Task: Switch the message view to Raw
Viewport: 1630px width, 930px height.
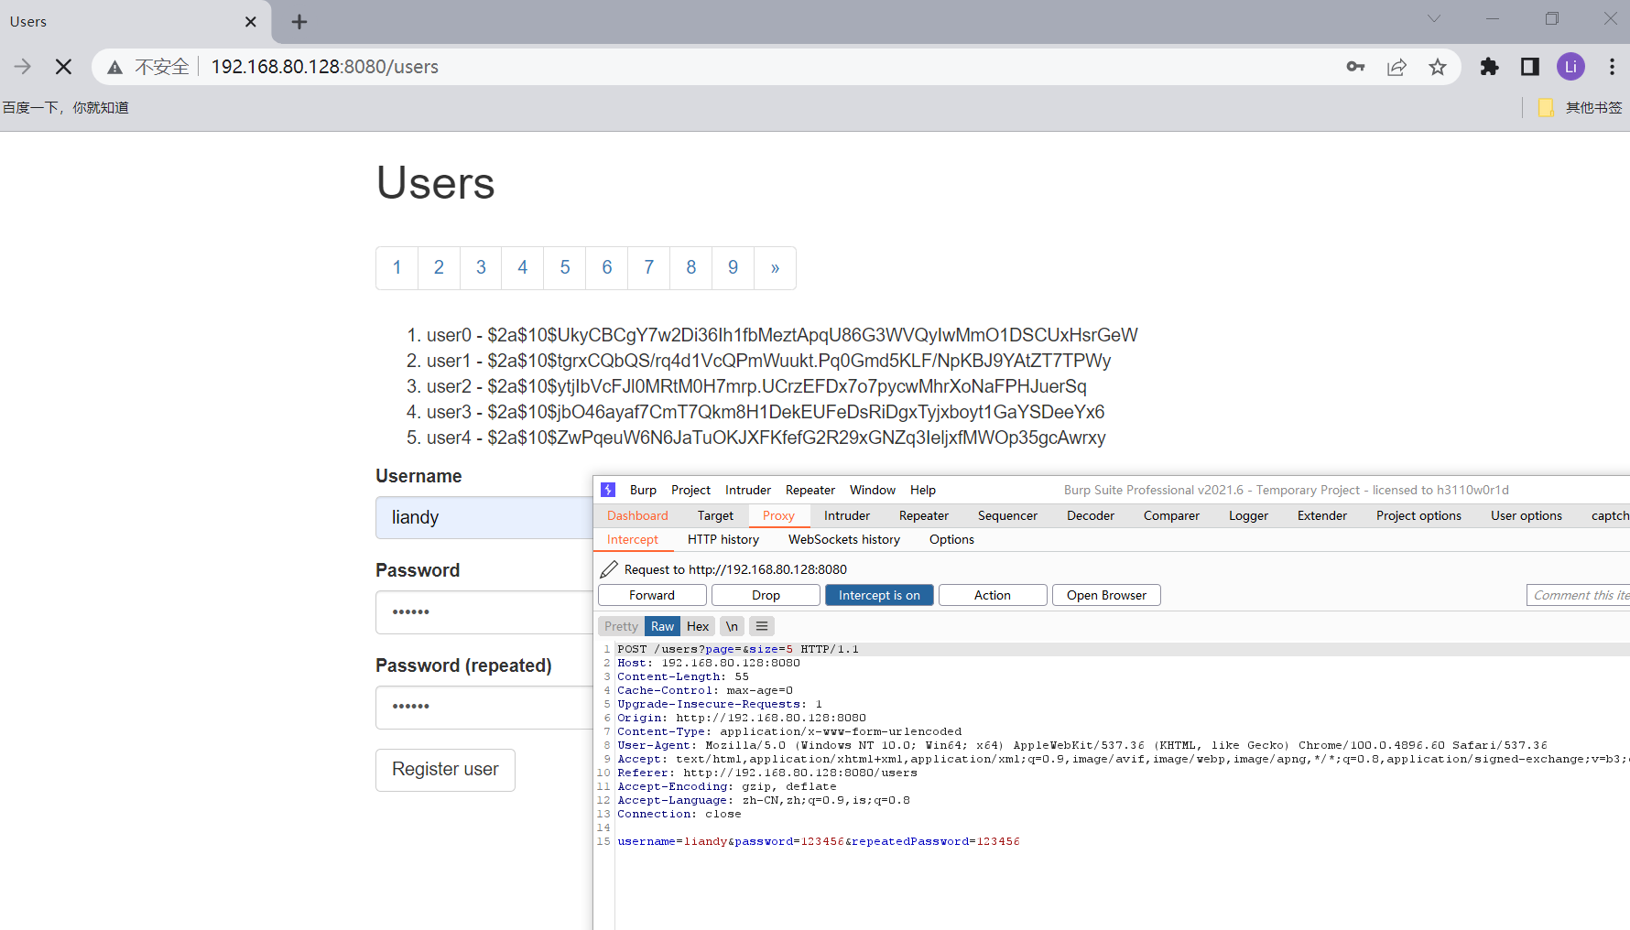Action: [662, 626]
